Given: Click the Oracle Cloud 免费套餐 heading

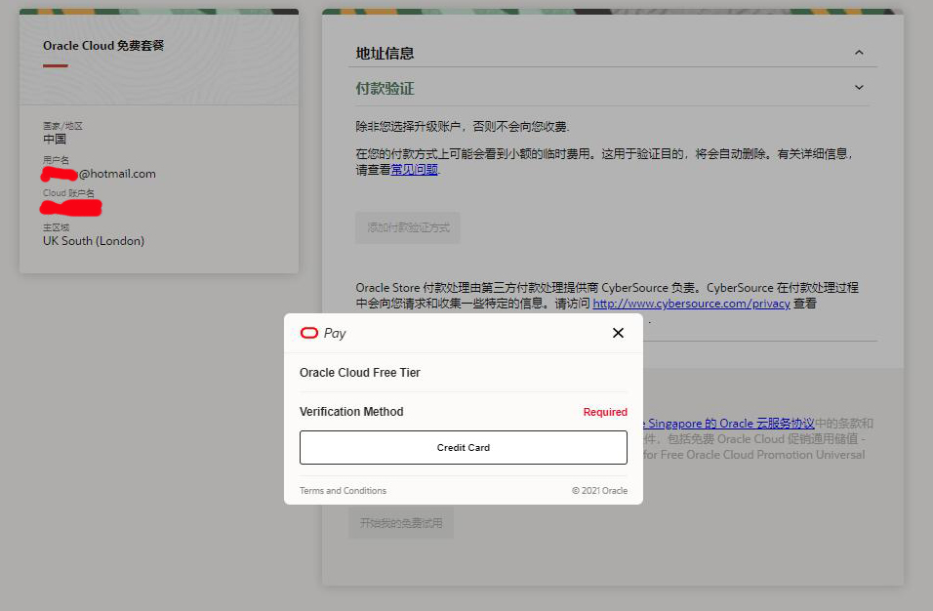Looking at the screenshot, I should (102, 46).
